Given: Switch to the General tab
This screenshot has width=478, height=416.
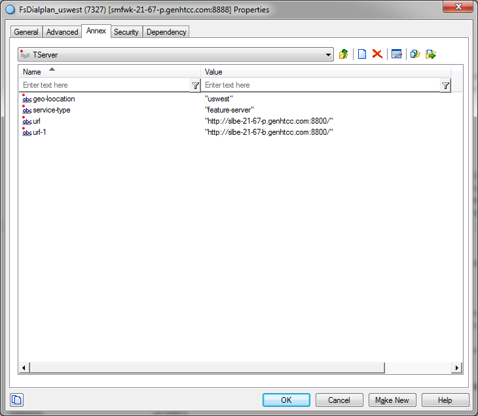Looking at the screenshot, I should pyautogui.click(x=26, y=31).
